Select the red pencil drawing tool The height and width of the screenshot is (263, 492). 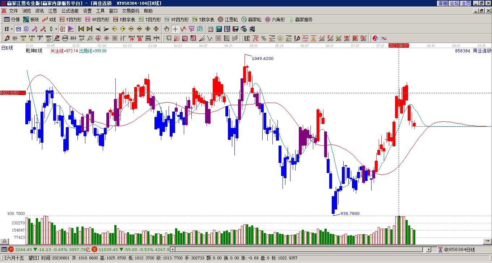coord(7,38)
